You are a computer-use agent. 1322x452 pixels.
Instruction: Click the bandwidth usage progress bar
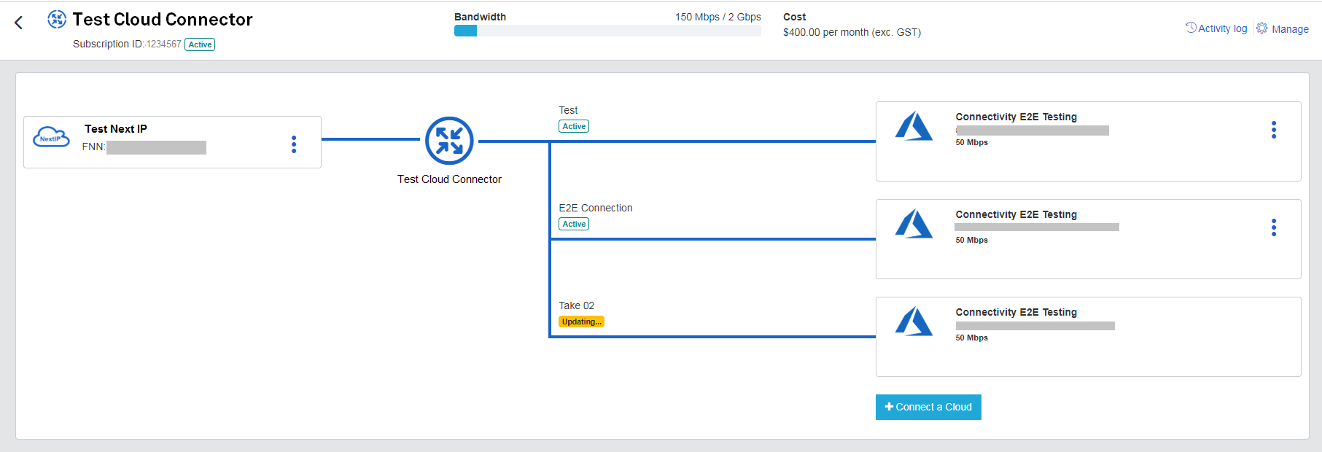click(x=607, y=31)
